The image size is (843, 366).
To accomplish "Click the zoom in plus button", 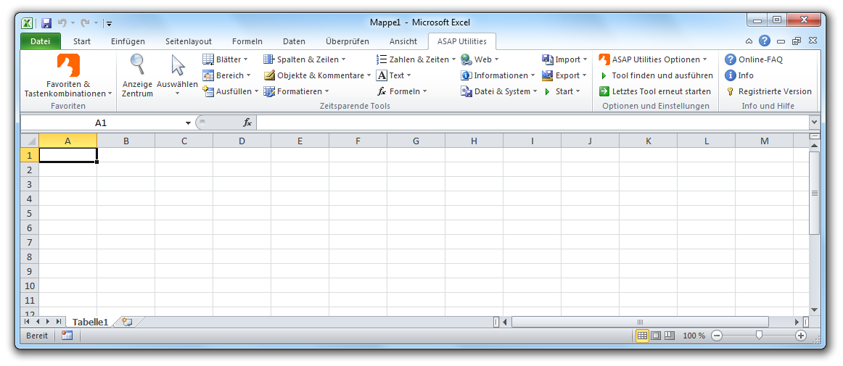I will tap(801, 336).
